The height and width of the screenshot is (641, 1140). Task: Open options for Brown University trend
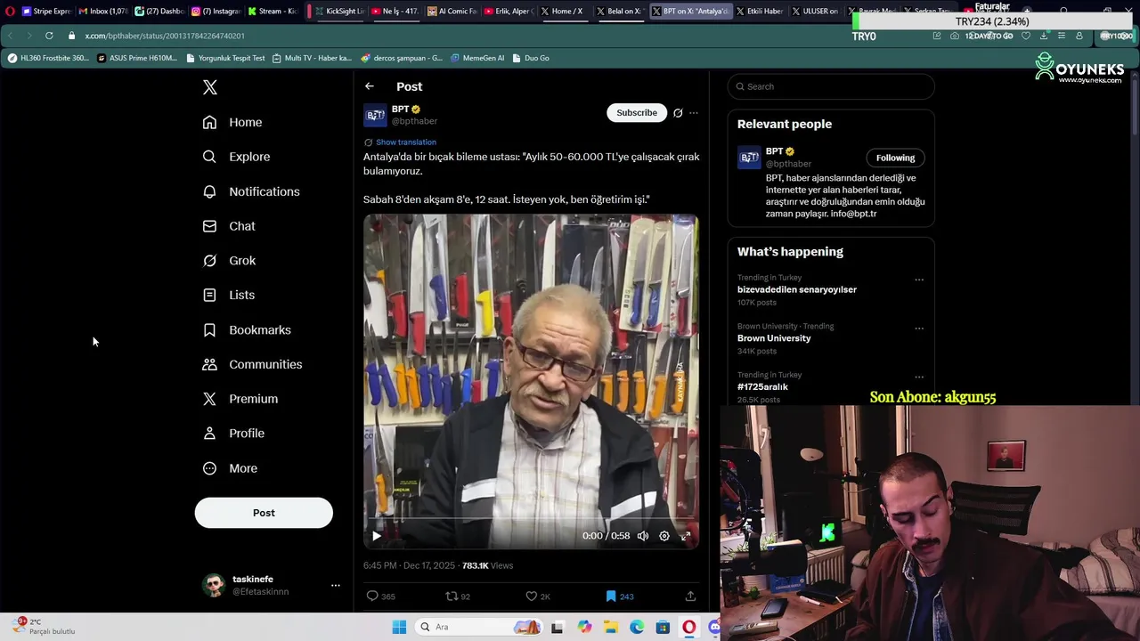(x=919, y=329)
